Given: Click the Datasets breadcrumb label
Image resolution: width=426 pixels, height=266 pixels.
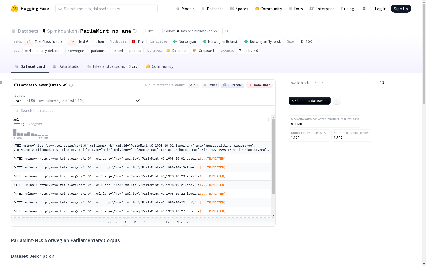Looking at the screenshot, I should 28,31.
